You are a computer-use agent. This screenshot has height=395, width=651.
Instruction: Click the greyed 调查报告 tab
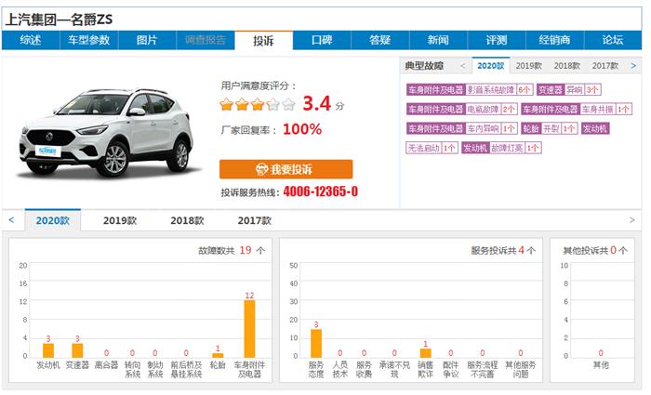pos(206,40)
